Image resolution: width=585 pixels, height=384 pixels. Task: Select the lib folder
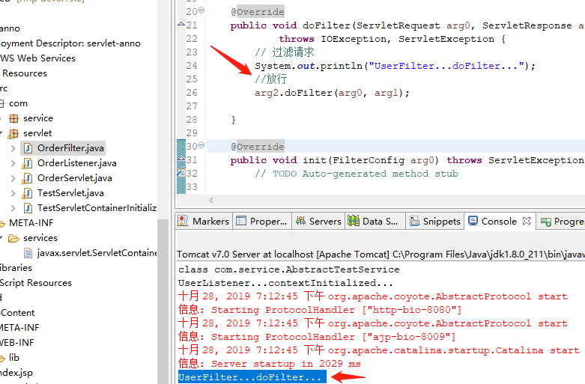pyautogui.click(x=14, y=357)
